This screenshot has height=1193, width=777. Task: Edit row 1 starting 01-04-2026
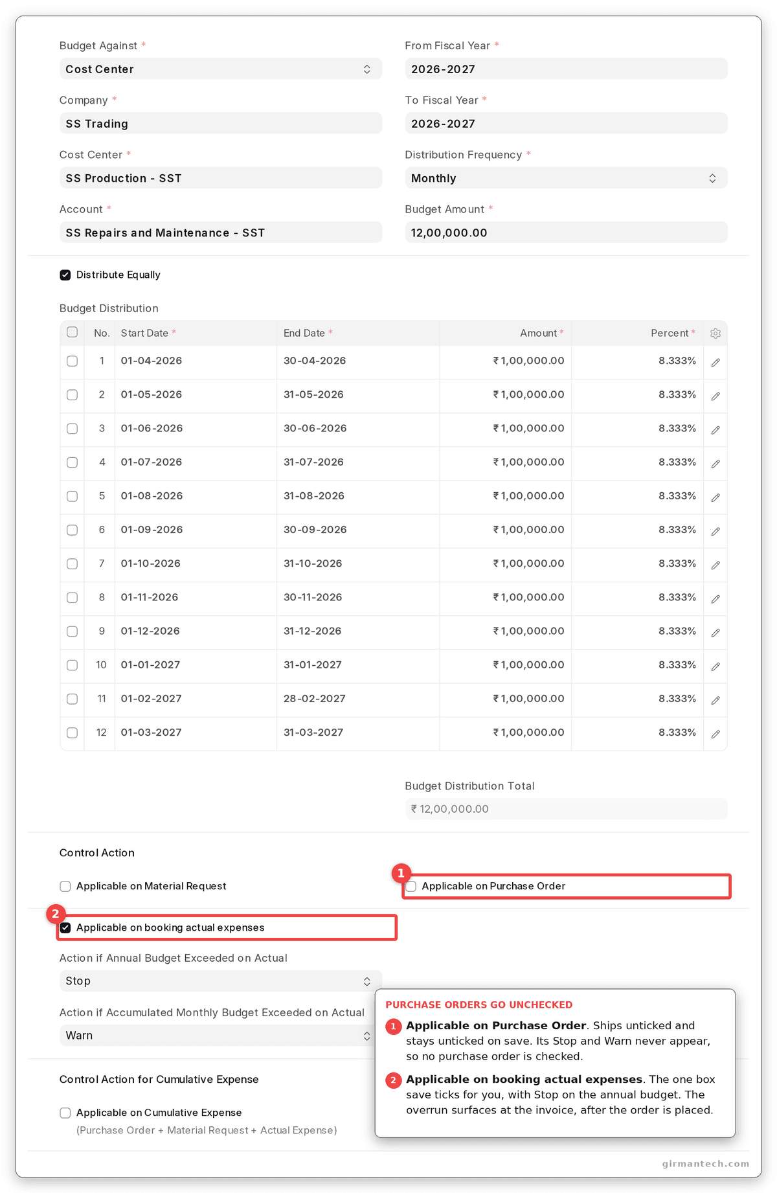click(715, 363)
